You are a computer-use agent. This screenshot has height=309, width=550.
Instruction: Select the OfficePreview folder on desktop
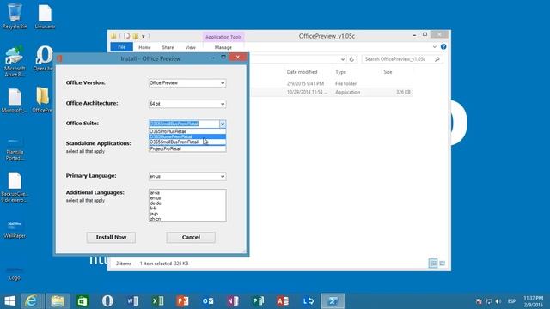pos(42,100)
